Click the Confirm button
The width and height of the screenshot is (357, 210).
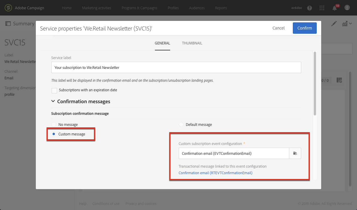click(x=305, y=28)
